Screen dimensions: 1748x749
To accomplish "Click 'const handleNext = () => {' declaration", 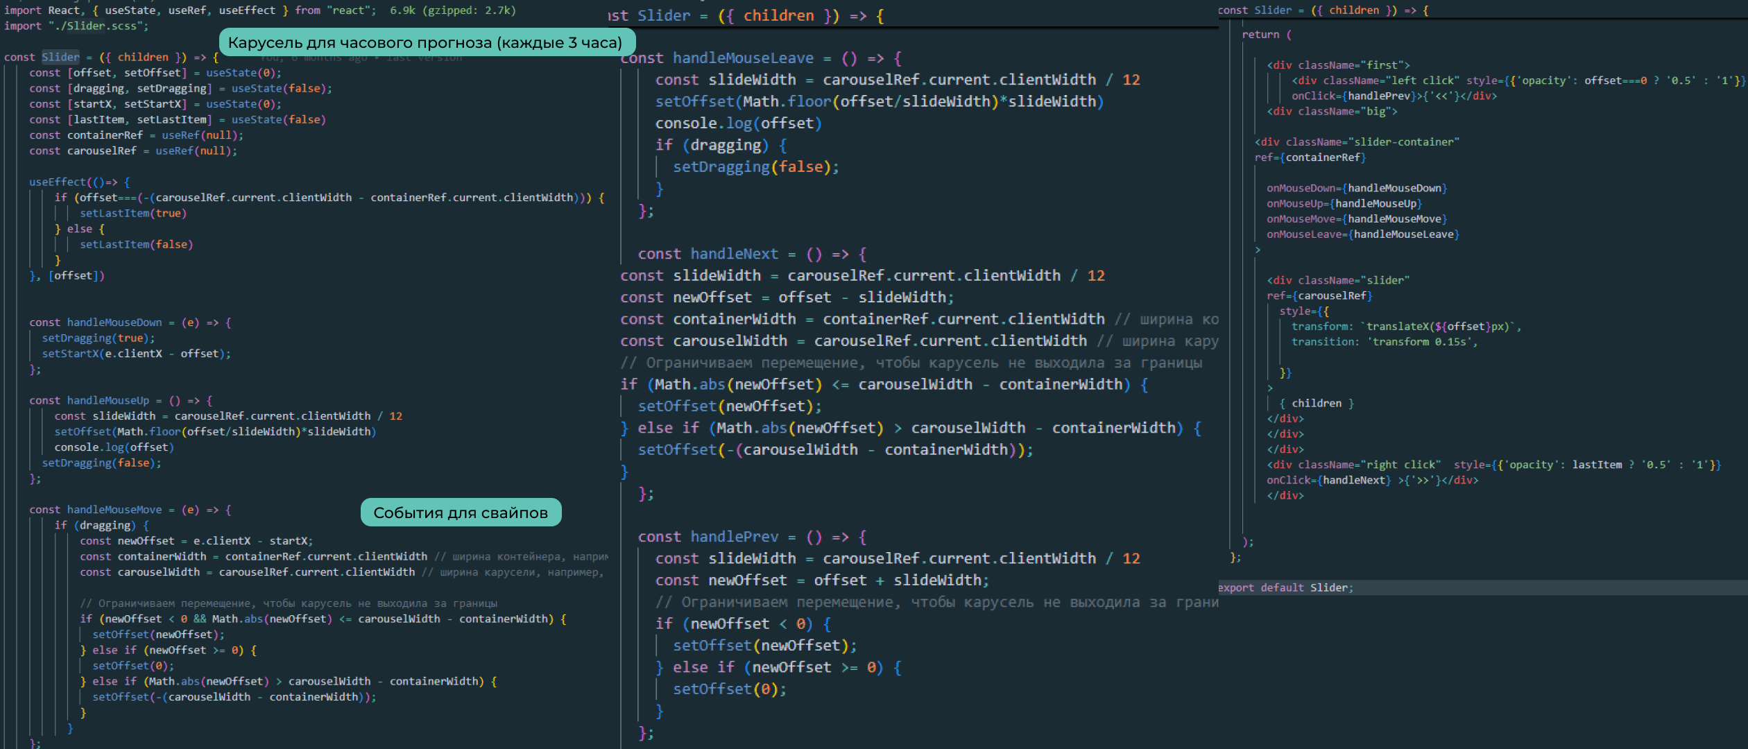I will pos(752,254).
